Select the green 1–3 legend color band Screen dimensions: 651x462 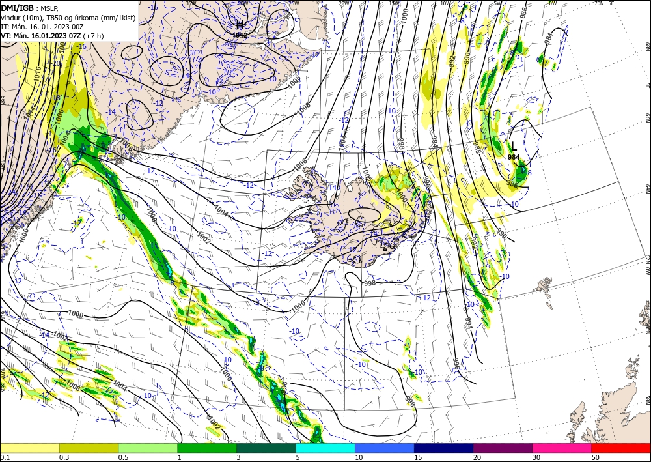point(207,448)
